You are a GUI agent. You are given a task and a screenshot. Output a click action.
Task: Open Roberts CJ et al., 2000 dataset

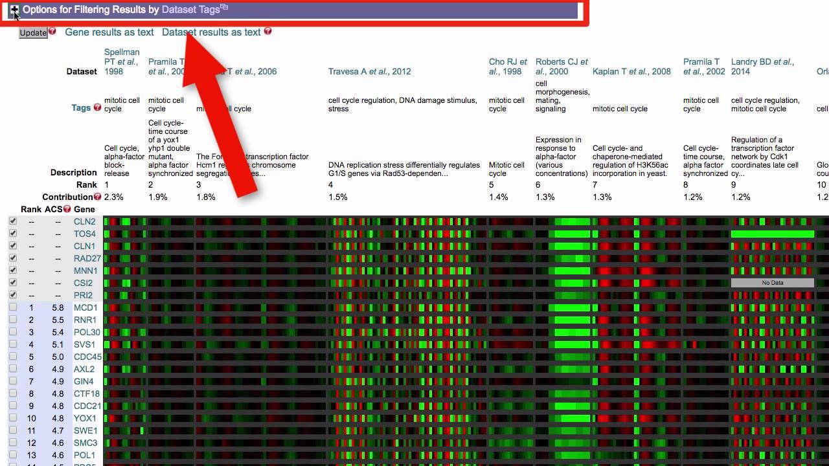tap(562, 67)
